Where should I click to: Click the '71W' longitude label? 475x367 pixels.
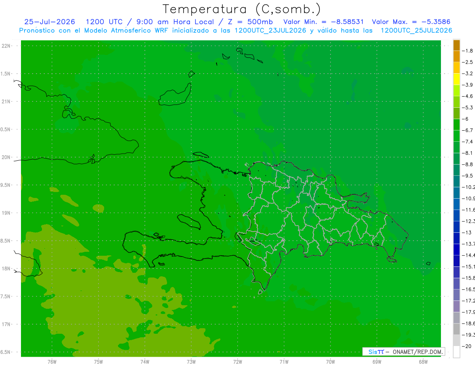tap(284, 361)
